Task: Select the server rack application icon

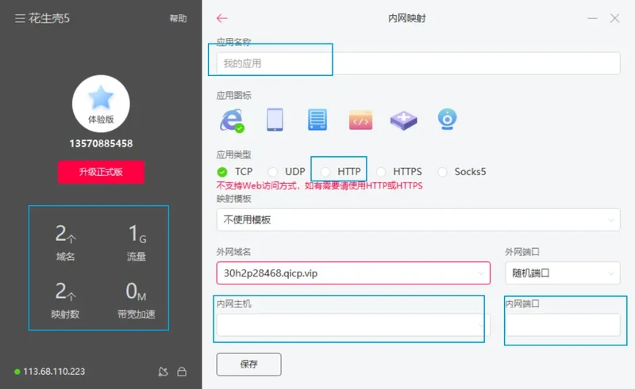Action: [317, 120]
